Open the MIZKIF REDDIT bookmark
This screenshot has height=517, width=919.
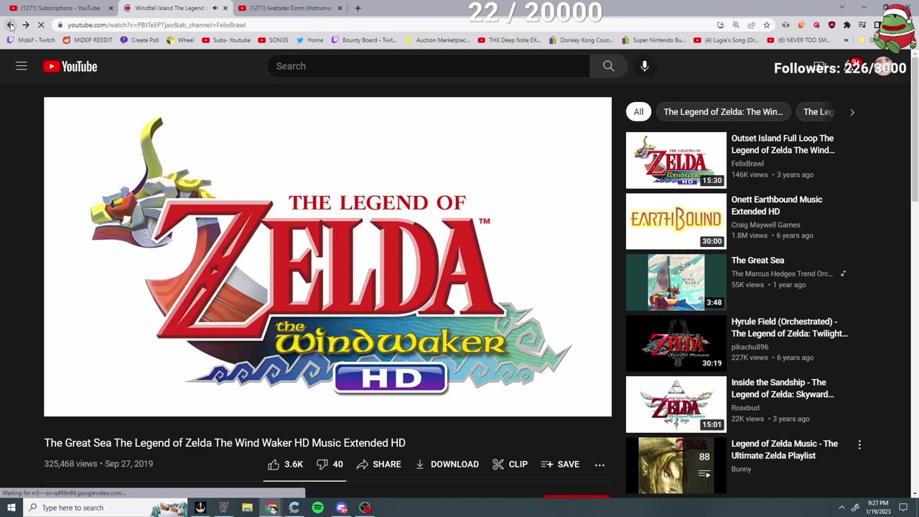coord(88,40)
